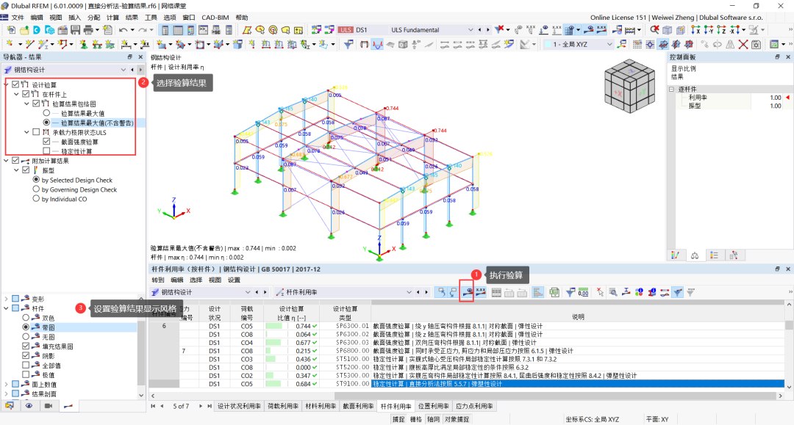Select 验算结果最大值 radio button
This screenshot has width=794, height=425.
pos(46,113)
